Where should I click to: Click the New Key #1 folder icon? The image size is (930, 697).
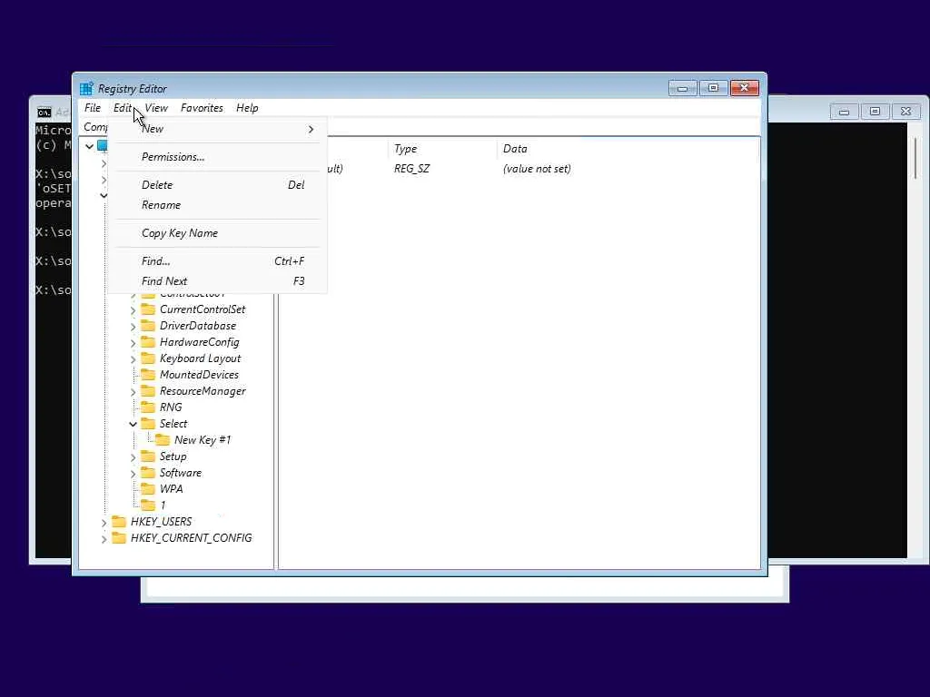coord(163,440)
